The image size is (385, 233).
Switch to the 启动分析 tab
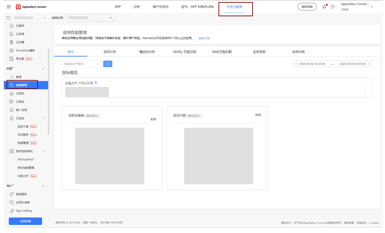[110, 52]
